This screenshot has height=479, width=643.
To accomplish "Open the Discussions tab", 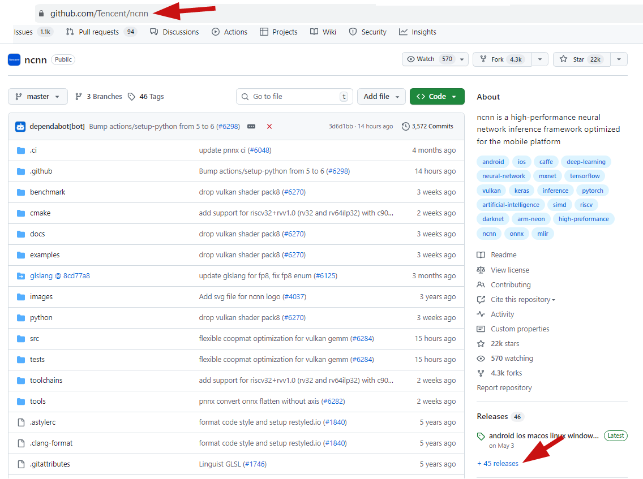I will click(174, 32).
